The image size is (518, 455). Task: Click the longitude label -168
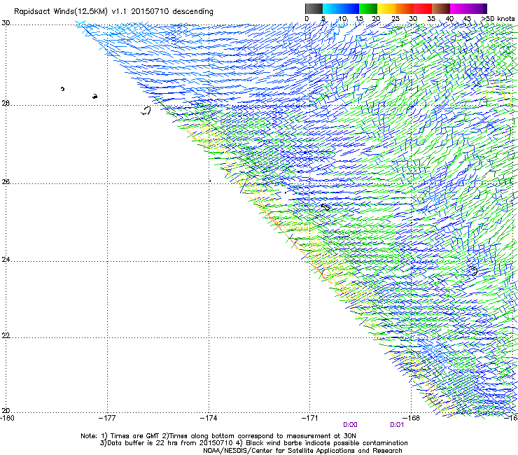click(412, 418)
